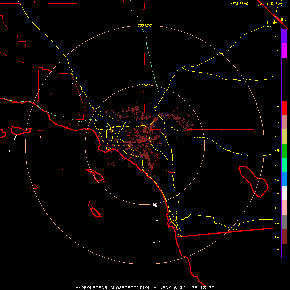The width and height of the screenshot is (290, 290).
Task: Pick the blue WS legend swatch
Action: point(285,179)
